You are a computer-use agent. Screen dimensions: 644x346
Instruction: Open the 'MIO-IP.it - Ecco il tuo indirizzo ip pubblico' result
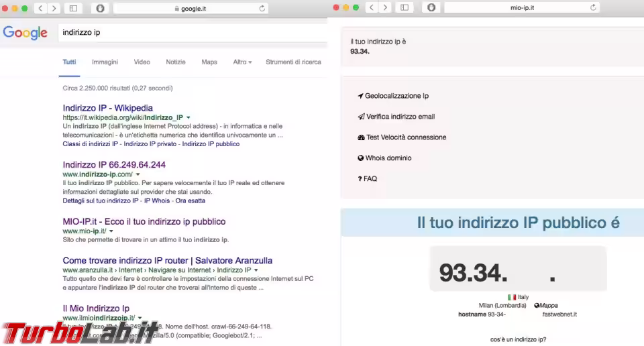coord(144,222)
